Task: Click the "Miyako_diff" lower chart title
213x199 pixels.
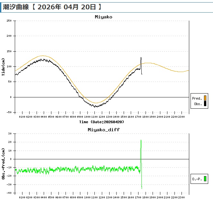Action: 103,129
